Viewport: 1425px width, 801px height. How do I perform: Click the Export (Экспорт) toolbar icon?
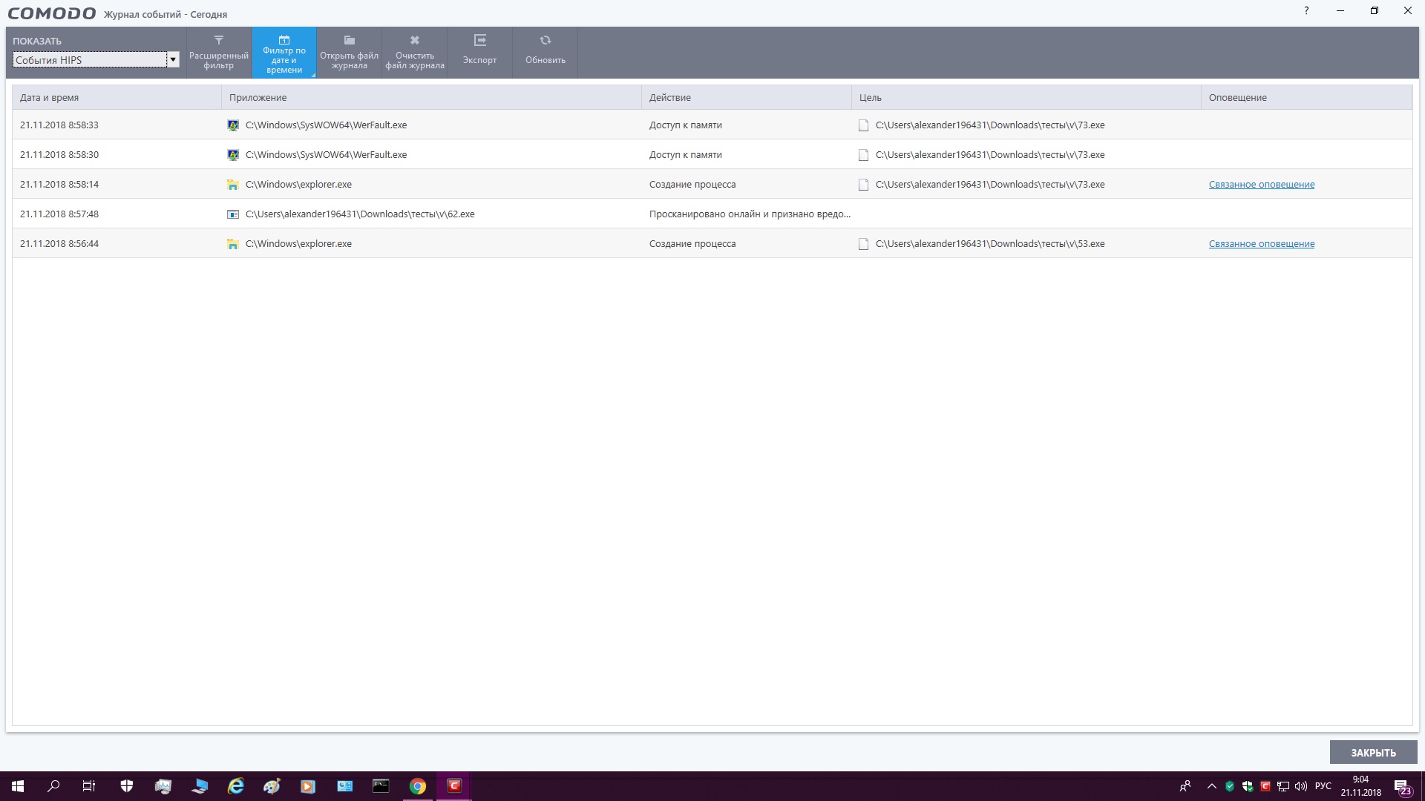(479, 52)
